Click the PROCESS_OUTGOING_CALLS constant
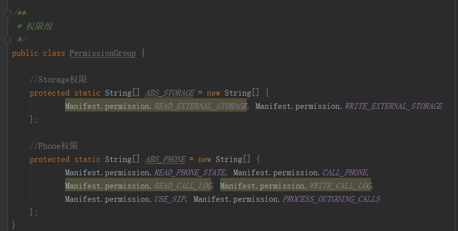This screenshot has width=458, height=231. pyautogui.click(x=331, y=199)
